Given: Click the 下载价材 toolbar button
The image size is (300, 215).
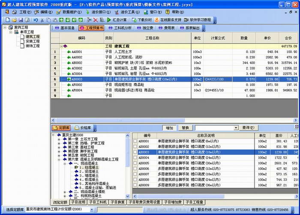Looking at the screenshot, I should coord(141,20).
